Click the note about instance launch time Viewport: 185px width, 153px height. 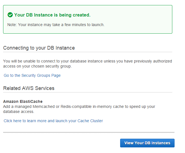(x=56, y=25)
